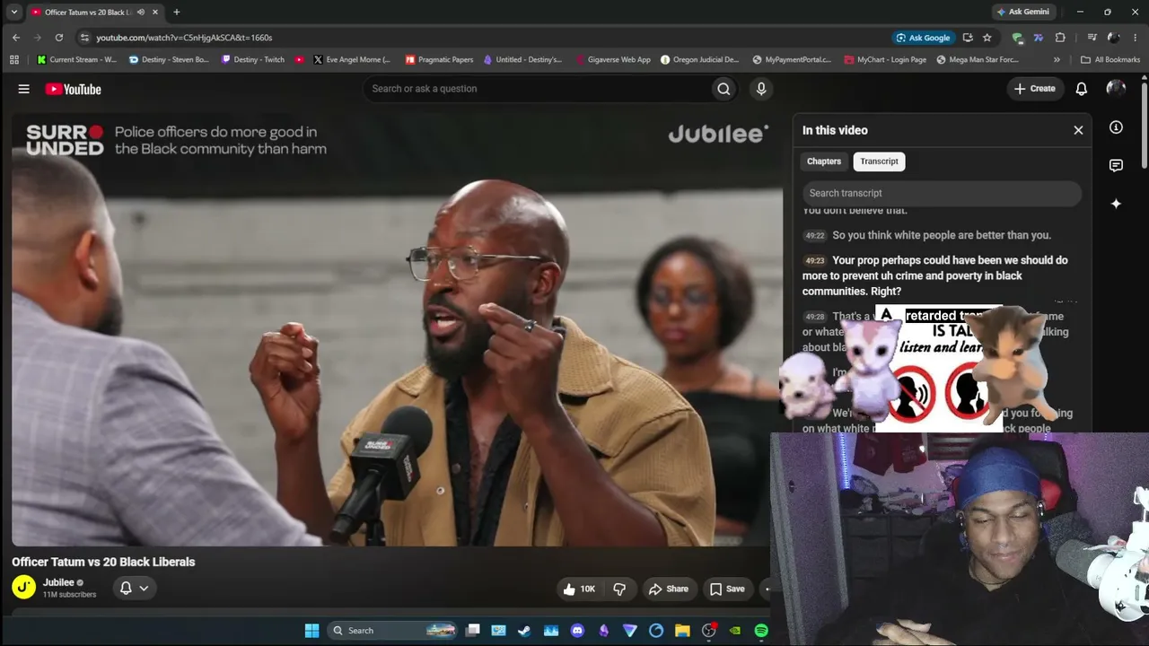This screenshot has height=646, width=1149.
Task: Open a new browser tab
Action: 176,13
